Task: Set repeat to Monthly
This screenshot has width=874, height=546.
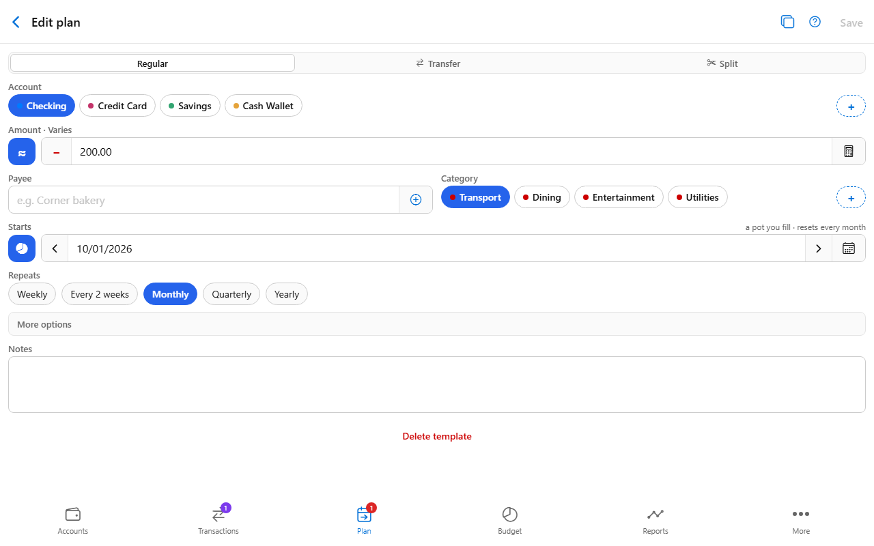Action: [x=170, y=294]
